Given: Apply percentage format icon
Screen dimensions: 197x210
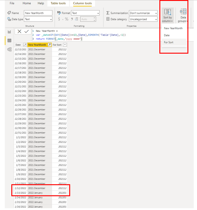Looking at the screenshot, I should coord(67,19).
